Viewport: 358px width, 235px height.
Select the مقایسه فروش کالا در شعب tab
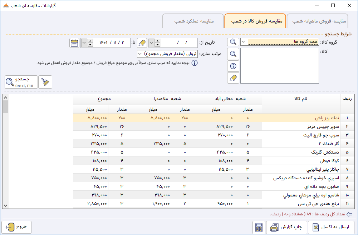[255, 21]
